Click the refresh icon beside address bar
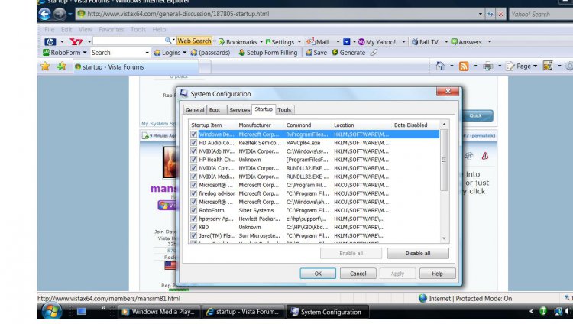This screenshot has width=573, height=324. point(490,14)
